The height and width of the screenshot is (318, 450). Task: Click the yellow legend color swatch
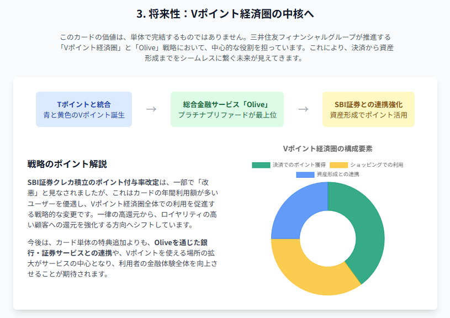coord(338,165)
